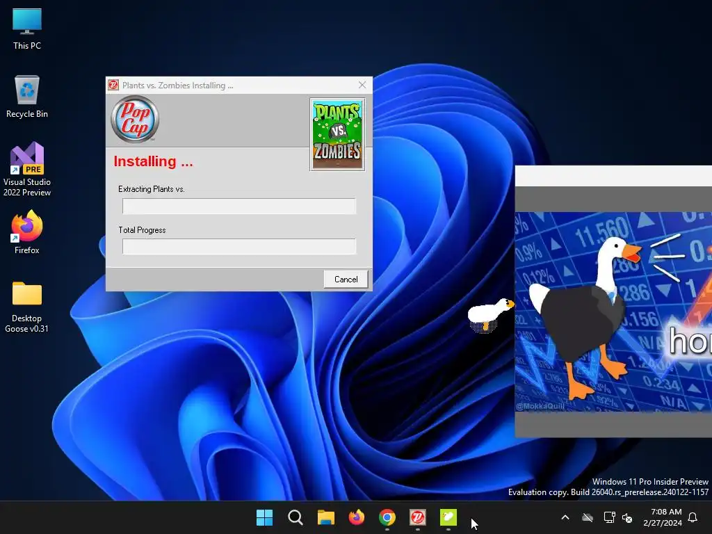Click the Plants vs. Zombies cover image

pos(337,134)
